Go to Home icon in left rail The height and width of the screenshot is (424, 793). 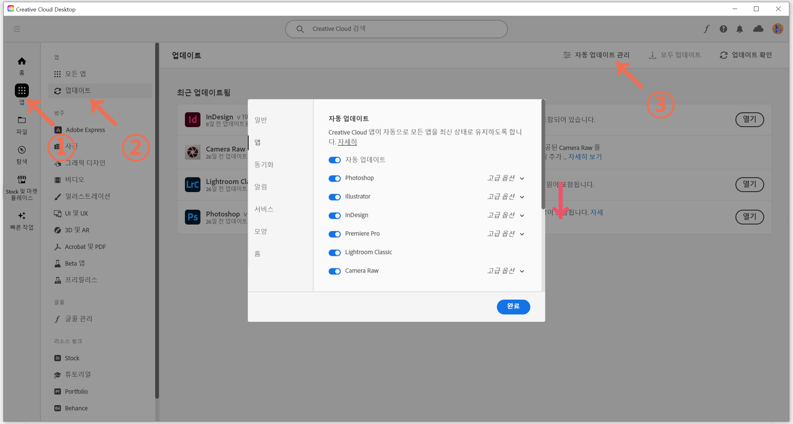[22, 61]
